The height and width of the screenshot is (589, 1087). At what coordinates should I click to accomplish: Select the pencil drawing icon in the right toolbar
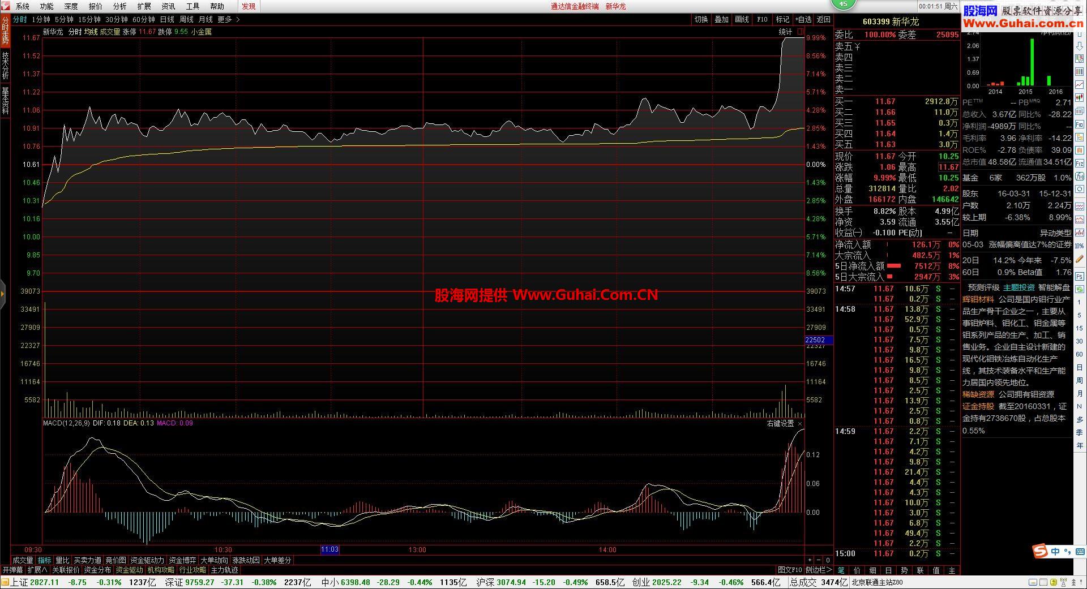pos(1080,259)
